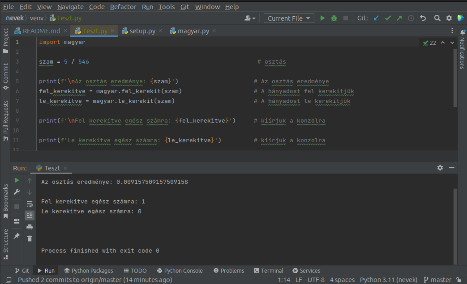Open the Refactor menu

click(x=123, y=7)
